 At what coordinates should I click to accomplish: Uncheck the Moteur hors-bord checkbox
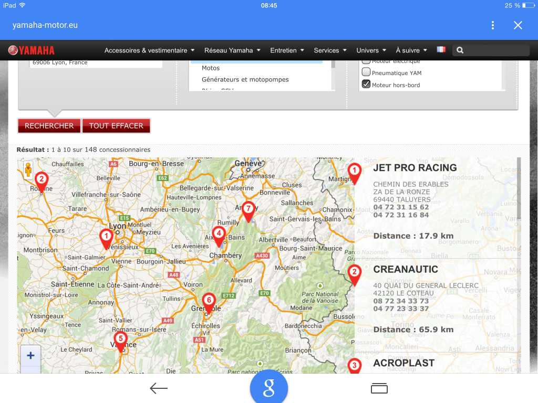pos(366,84)
